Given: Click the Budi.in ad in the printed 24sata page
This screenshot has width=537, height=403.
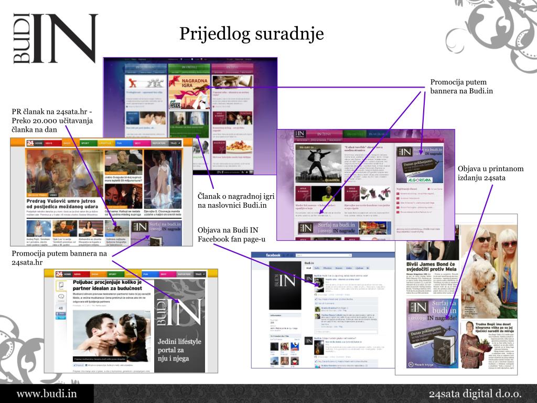Looking at the screenshot, I should pos(432,333).
